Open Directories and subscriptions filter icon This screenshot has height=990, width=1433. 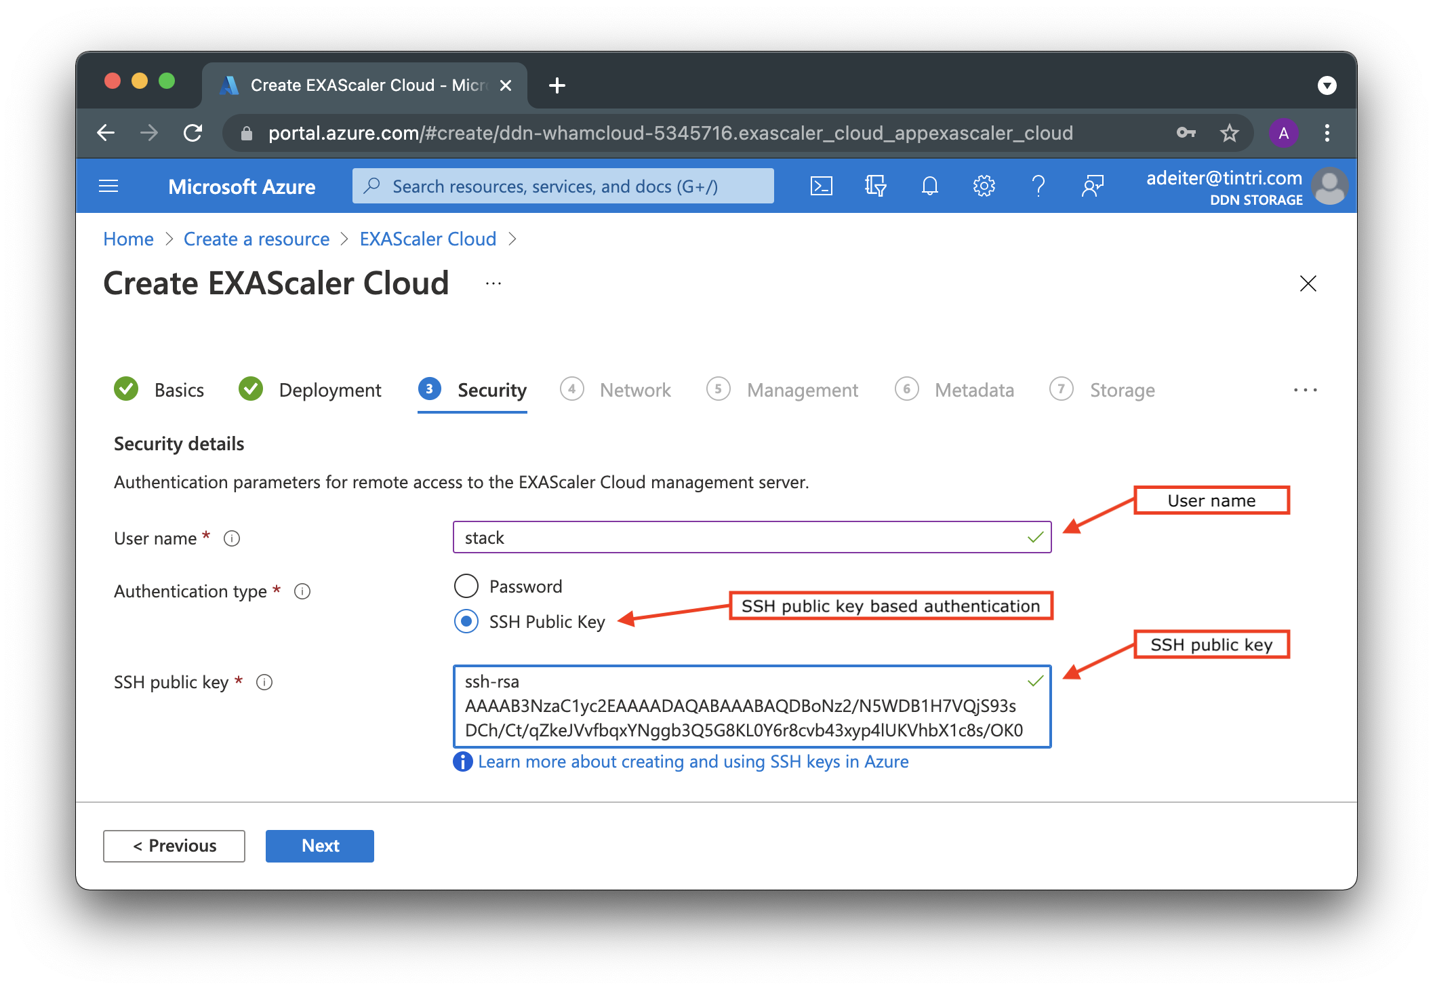[x=875, y=186]
